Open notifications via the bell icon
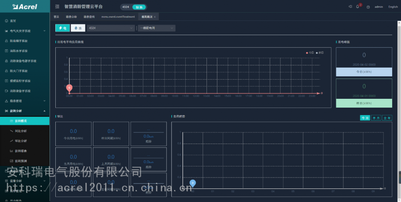The width and height of the screenshot is (401, 202). [x=358, y=7]
